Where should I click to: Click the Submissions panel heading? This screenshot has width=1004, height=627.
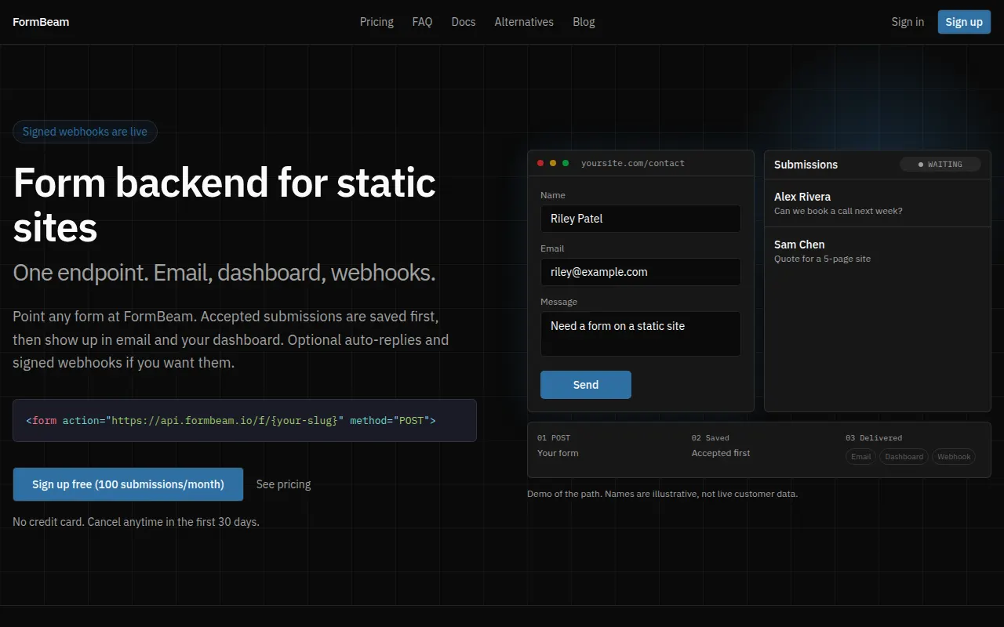(x=806, y=165)
